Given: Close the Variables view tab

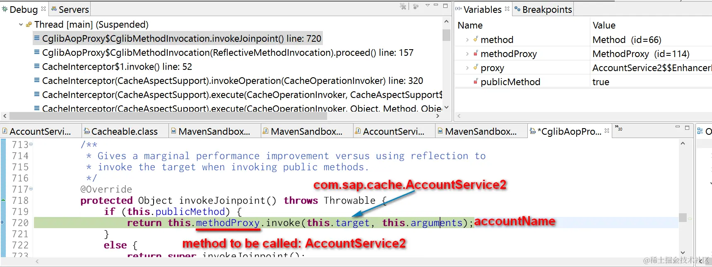Looking at the screenshot, I should point(507,8).
